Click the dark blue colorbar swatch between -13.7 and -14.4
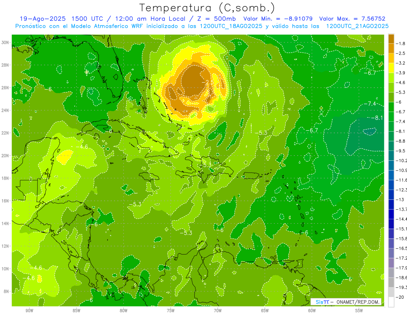The height and width of the screenshot is (315, 407). [x=391, y=214]
